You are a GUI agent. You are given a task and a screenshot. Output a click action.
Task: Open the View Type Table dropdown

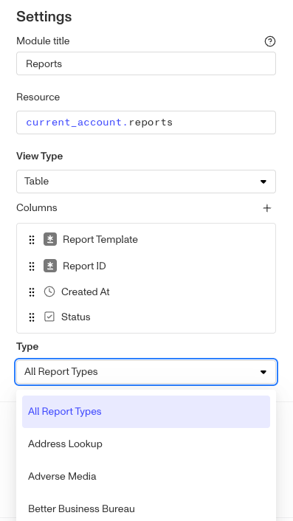click(146, 182)
